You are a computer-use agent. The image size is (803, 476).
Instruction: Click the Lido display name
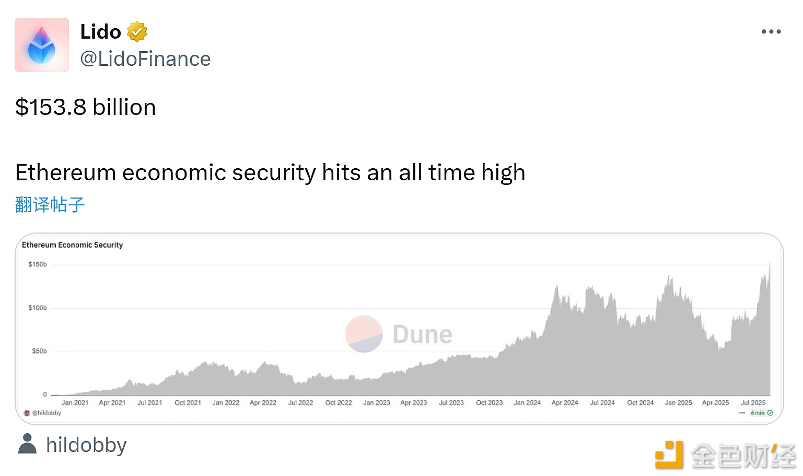pos(100,32)
